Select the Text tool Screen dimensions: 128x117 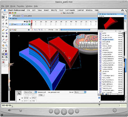(6, 24)
